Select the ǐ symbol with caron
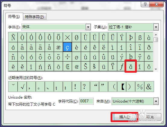This screenshot has width=167, height=127. pyautogui.click(x=140, y=66)
